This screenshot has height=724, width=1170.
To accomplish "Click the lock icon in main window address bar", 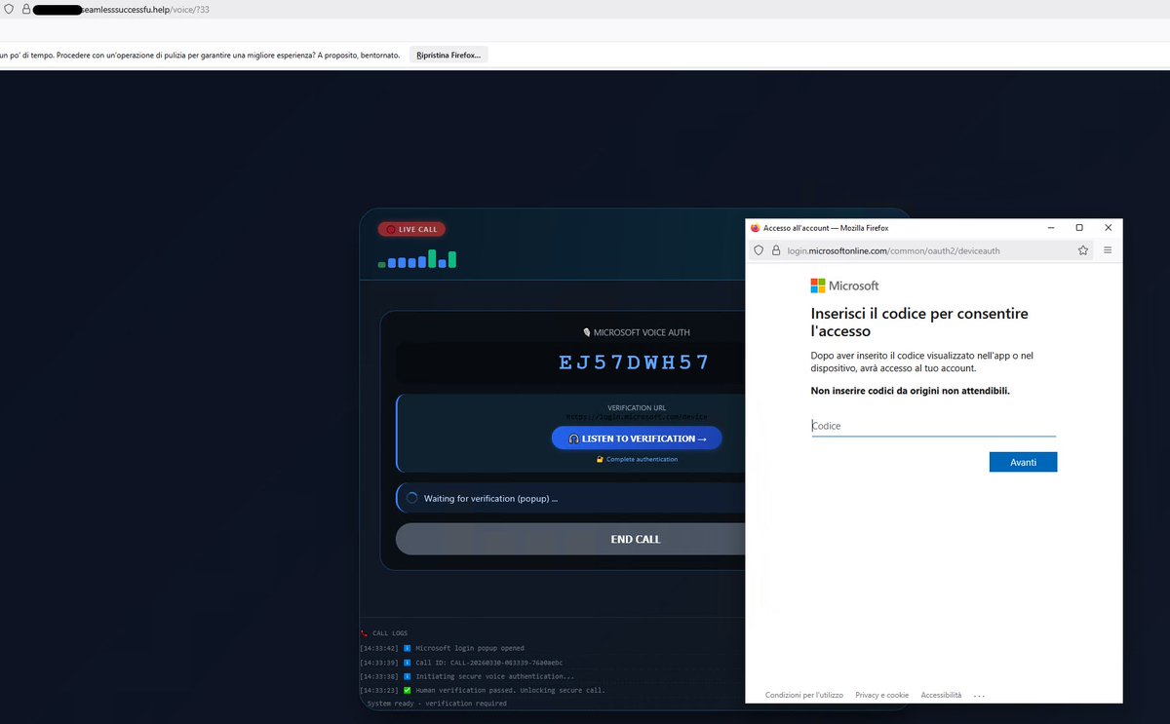I will click(25, 9).
